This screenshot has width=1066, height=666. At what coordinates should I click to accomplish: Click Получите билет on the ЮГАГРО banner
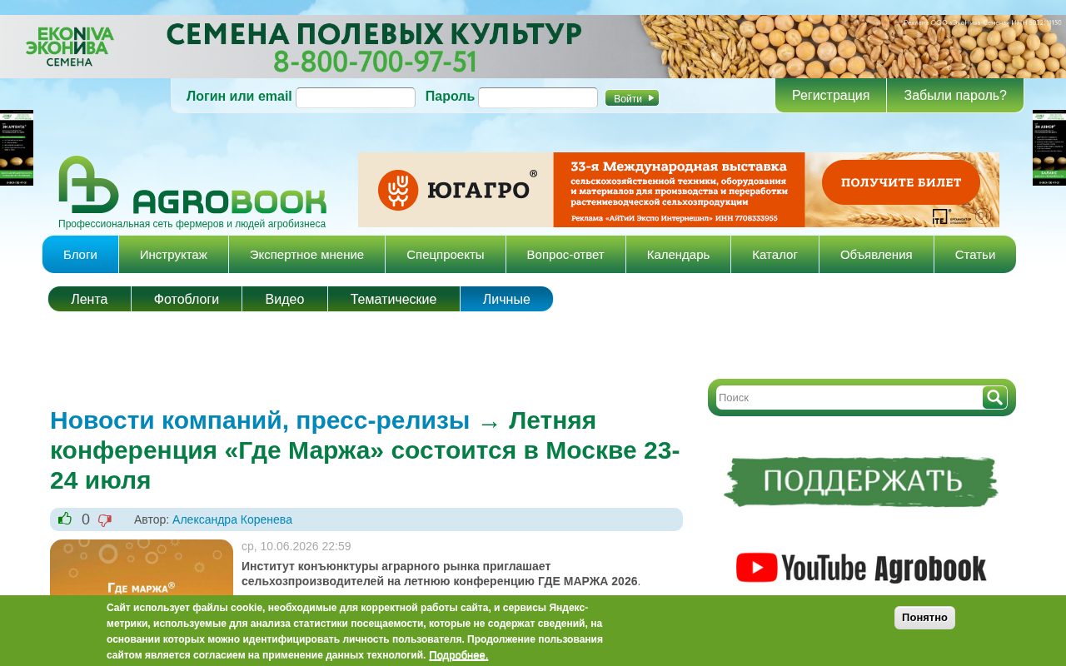(x=900, y=182)
